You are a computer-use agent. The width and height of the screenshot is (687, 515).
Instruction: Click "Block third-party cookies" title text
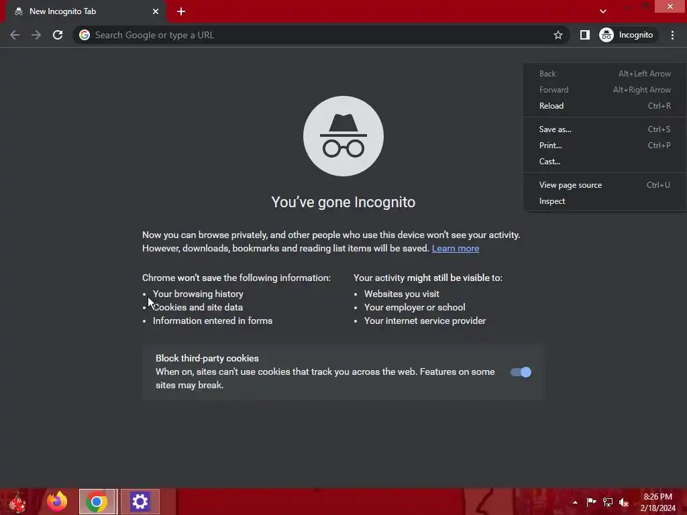[x=207, y=358]
